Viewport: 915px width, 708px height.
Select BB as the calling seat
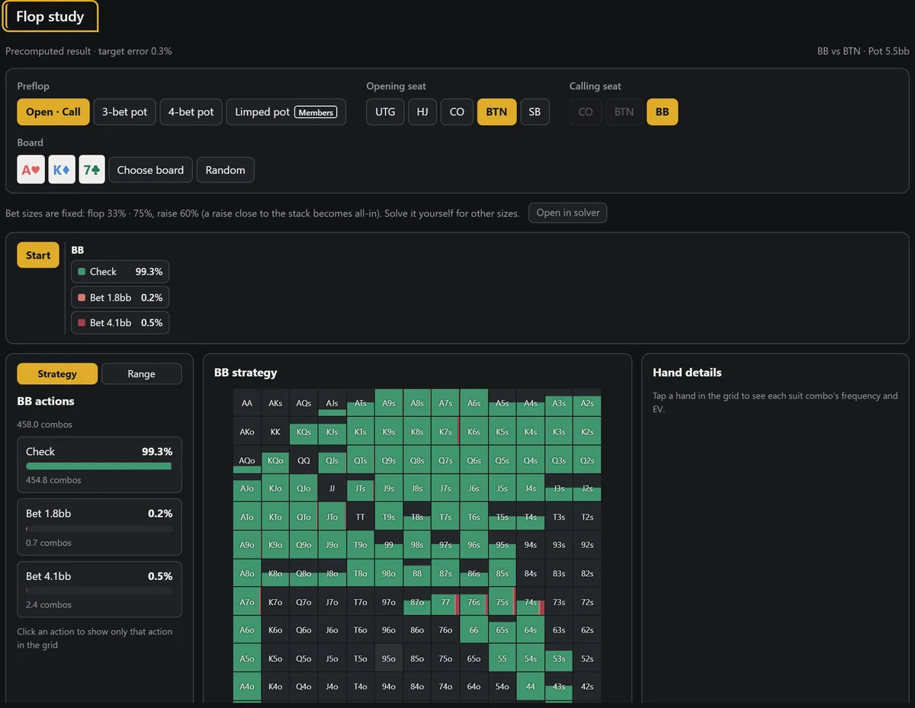(662, 112)
